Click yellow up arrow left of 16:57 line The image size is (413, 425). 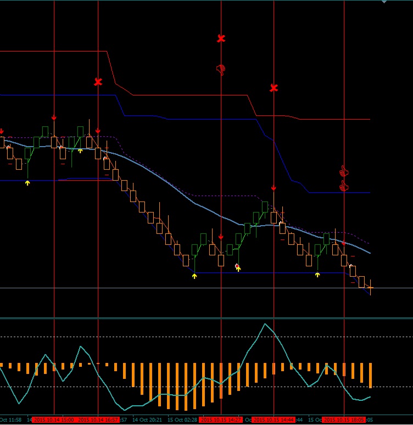[80, 151]
